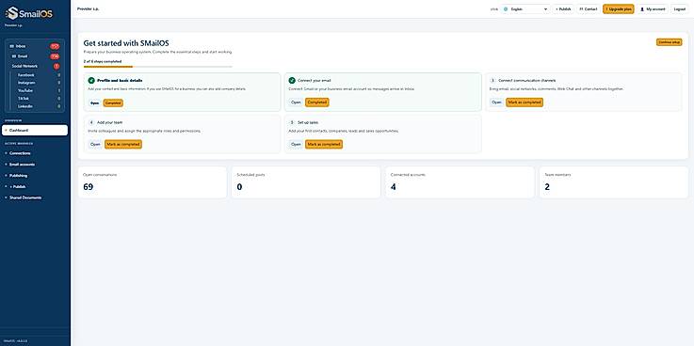The height and width of the screenshot is (346, 694).
Task: Select LinkedIn under Social Network
Action: pos(38,106)
